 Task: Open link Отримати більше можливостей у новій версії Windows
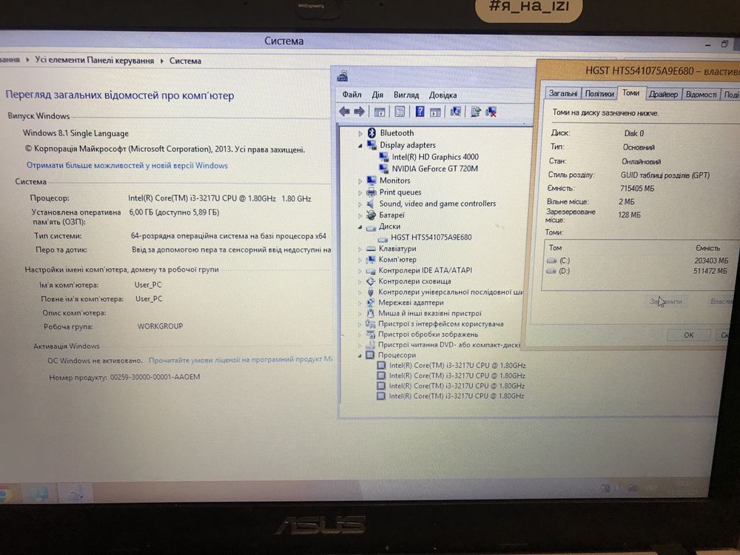pyautogui.click(x=127, y=166)
